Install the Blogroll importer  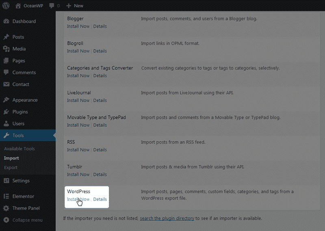pos(78,51)
